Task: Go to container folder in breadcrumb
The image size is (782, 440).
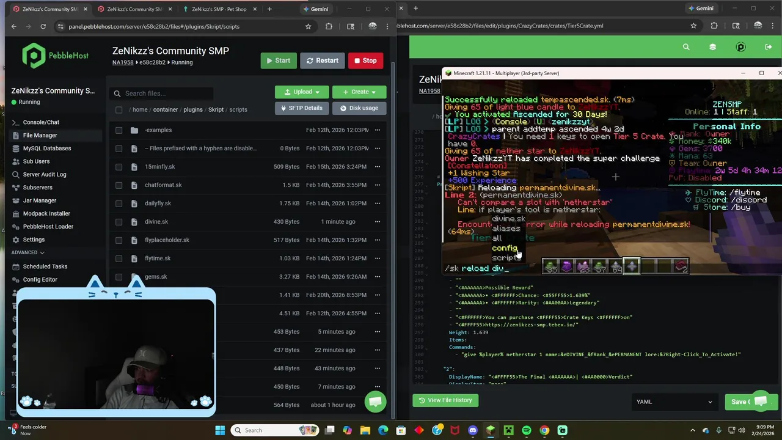Action: point(166,110)
